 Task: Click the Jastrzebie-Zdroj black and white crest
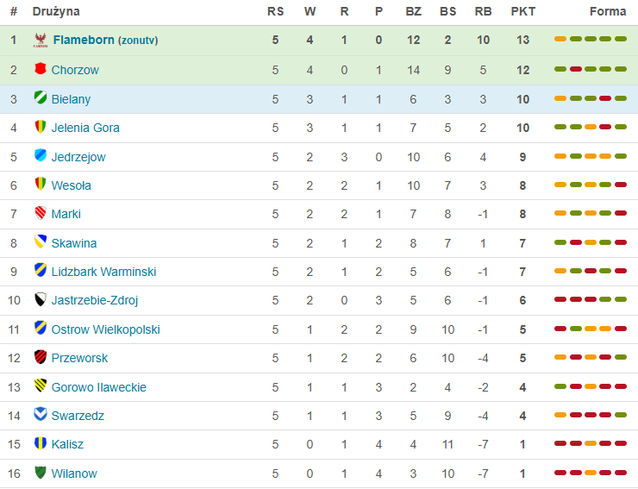(40, 300)
